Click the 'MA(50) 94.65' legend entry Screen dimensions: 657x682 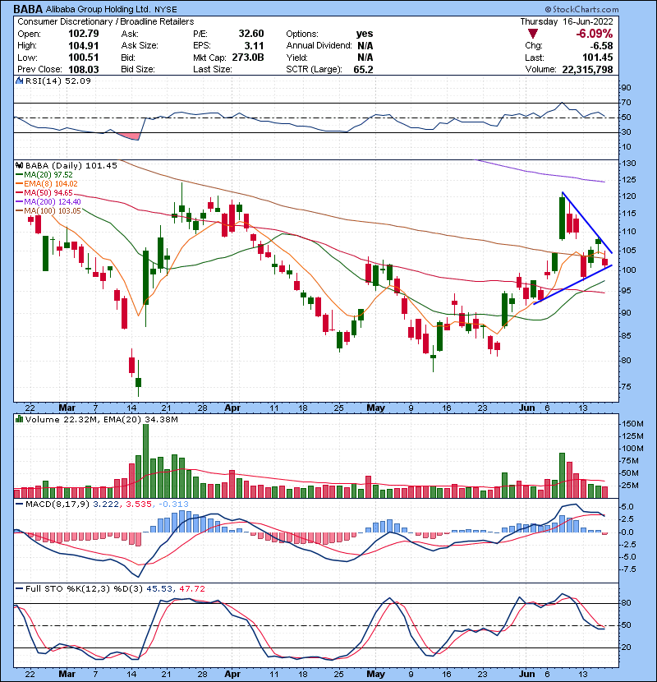point(48,192)
